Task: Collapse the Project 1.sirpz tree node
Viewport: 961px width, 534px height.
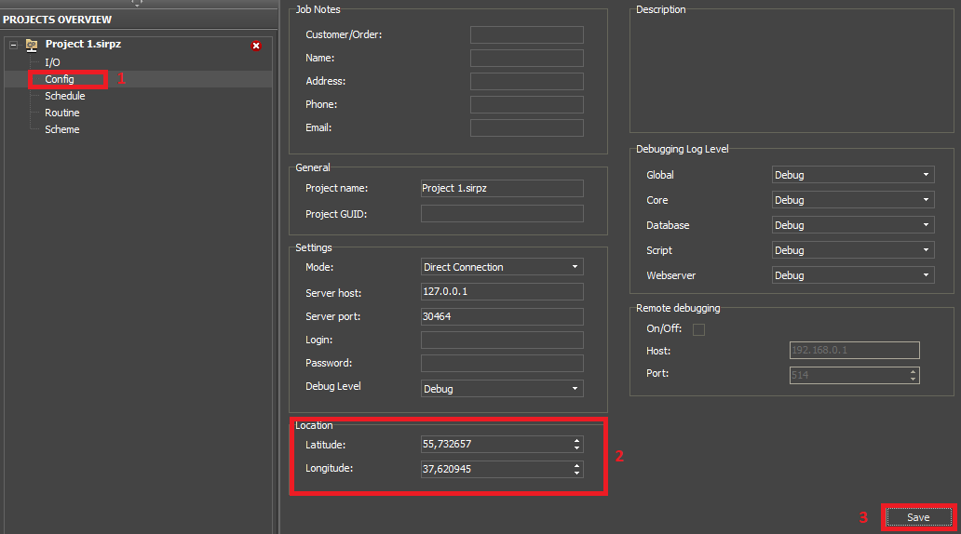Action: click(13, 45)
